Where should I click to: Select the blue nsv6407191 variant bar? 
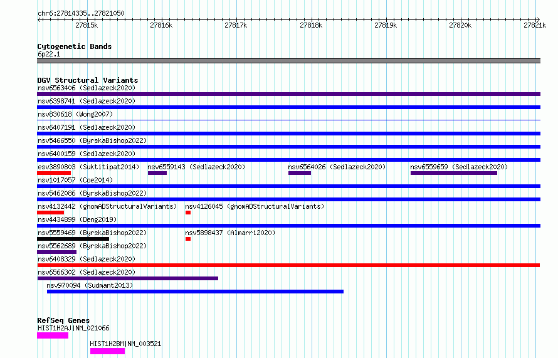(x=288, y=134)
